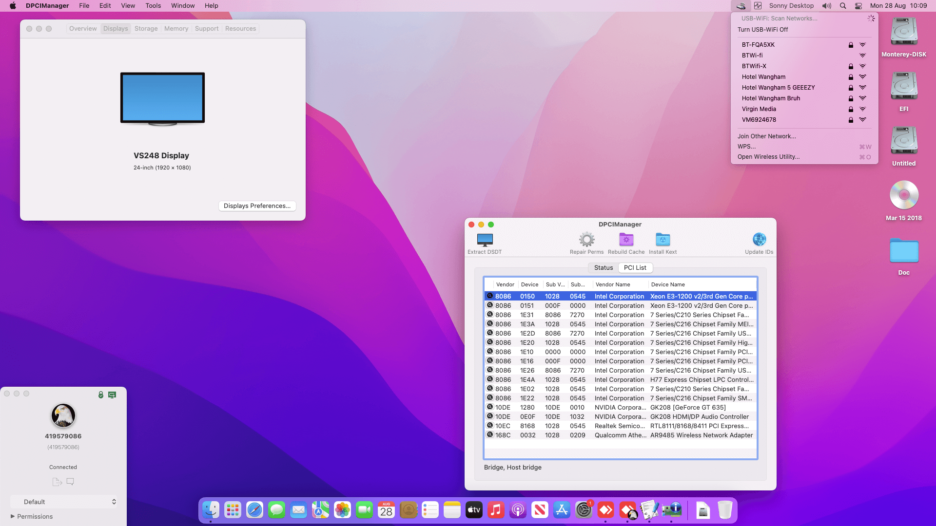Open the Tools menu

coord(153,6)
